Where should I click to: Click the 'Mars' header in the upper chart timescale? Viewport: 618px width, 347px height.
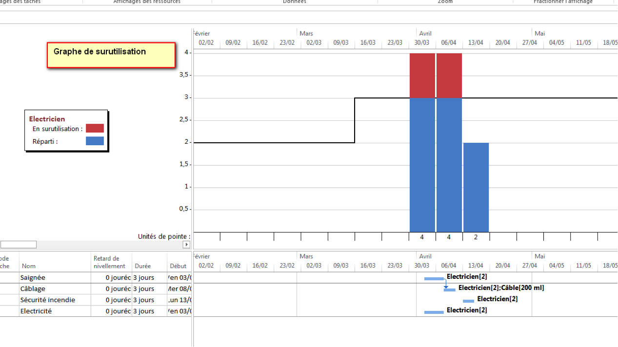[x=306, y=33]
